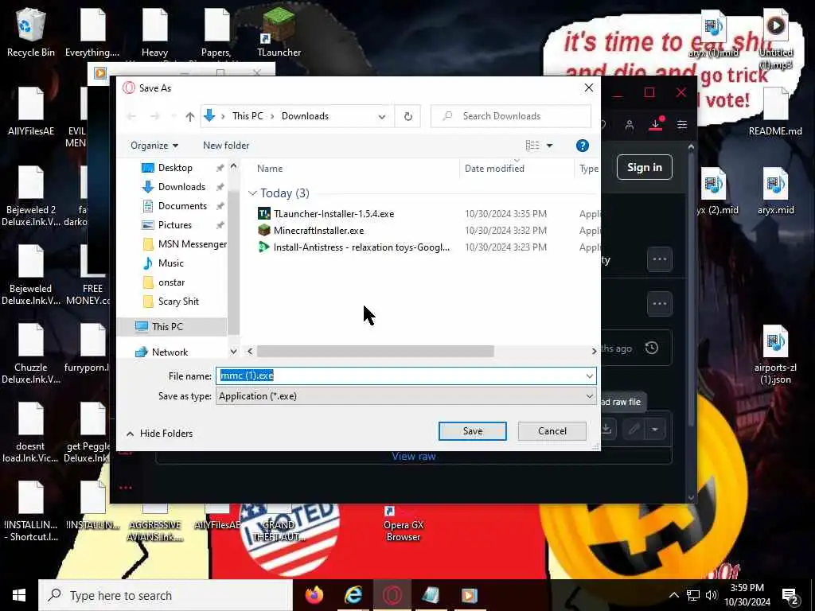The image size is (815, 611).
Task: Switch to Opera GX in the taskbar
Action: pos(392,595)
